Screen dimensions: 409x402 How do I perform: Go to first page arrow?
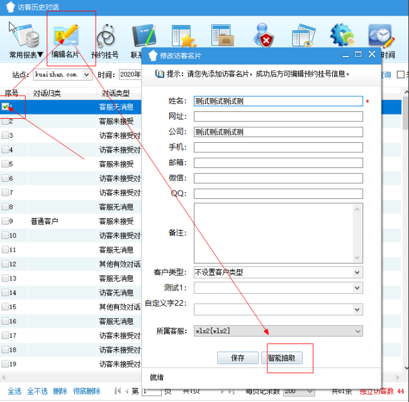[118, 391]
